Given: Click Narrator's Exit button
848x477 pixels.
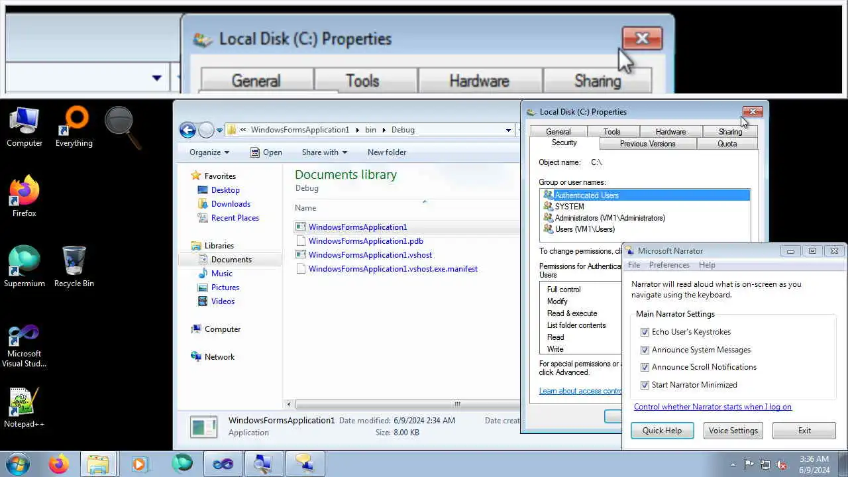Looking at the screenshot, I should [x=804, y=431].
